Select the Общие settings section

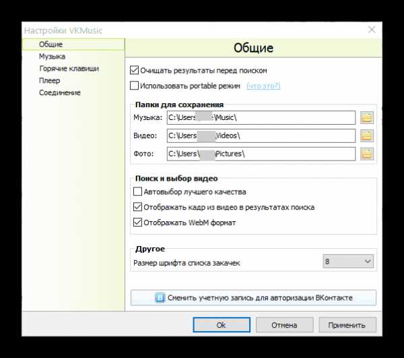coord(73,44)
